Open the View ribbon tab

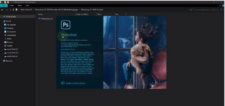tap(27, 5)
